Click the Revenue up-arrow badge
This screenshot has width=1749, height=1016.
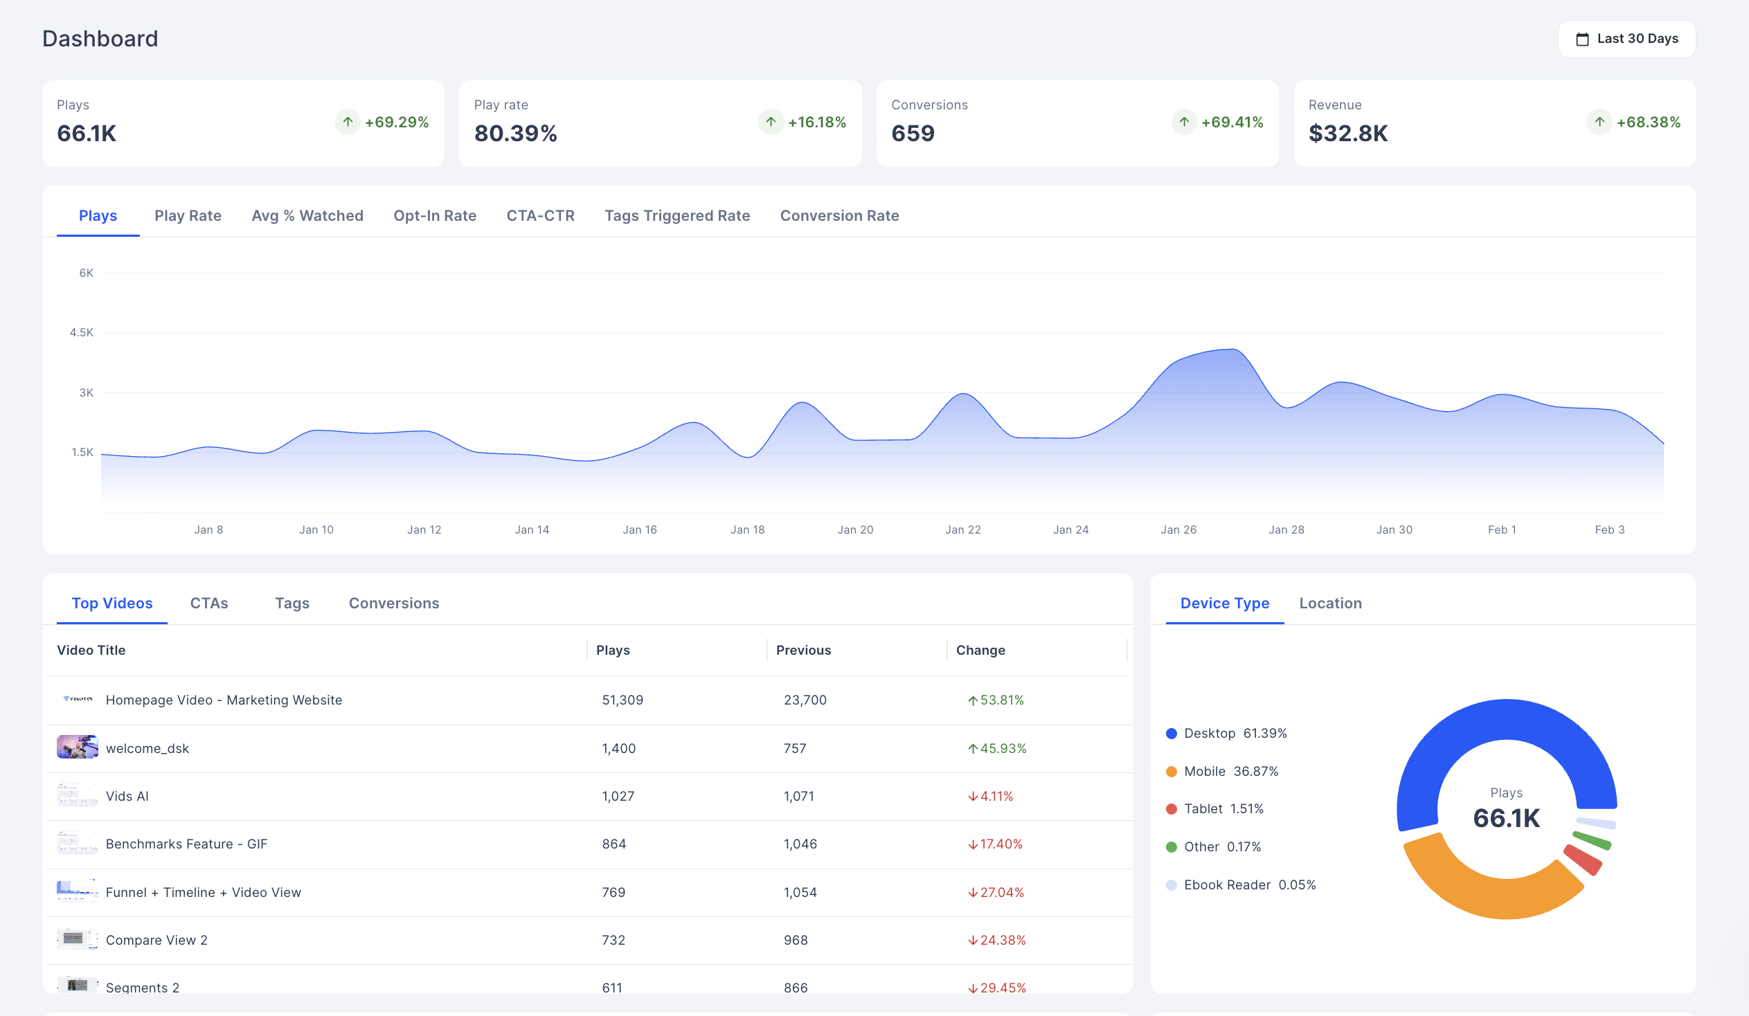(x=1599, y=122)
